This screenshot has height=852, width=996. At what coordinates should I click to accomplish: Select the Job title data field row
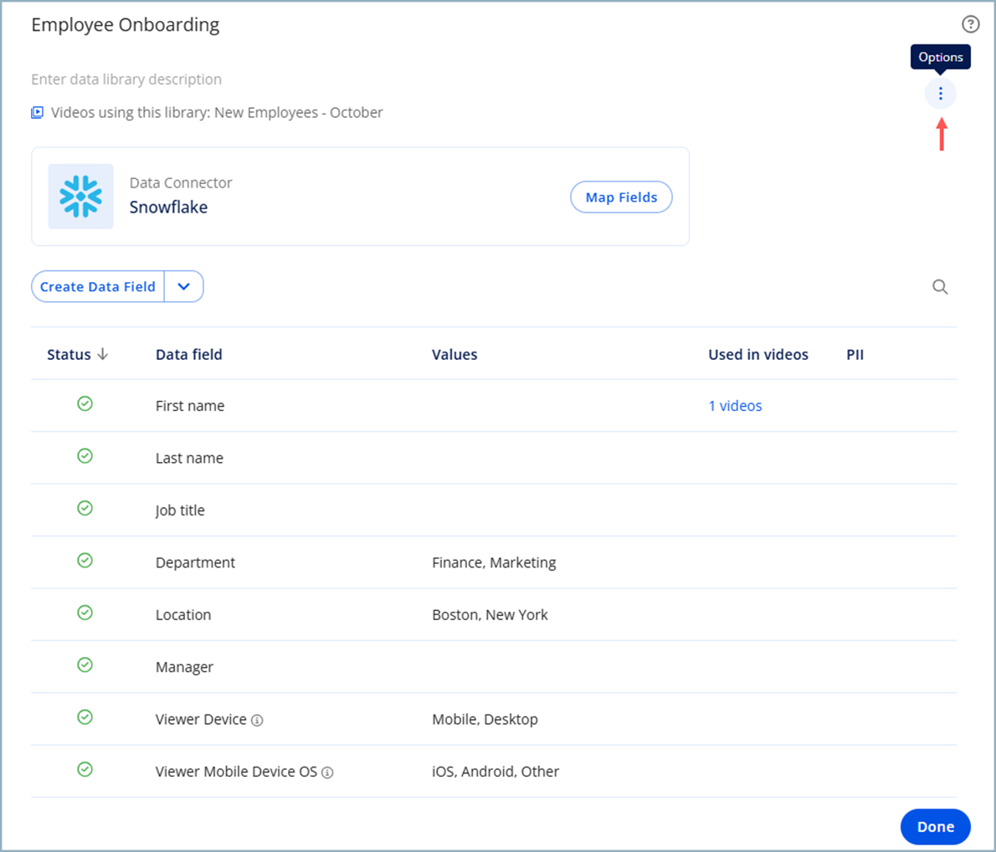180,511
